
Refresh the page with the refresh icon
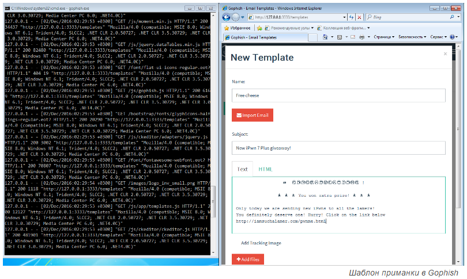click(352, 17)
